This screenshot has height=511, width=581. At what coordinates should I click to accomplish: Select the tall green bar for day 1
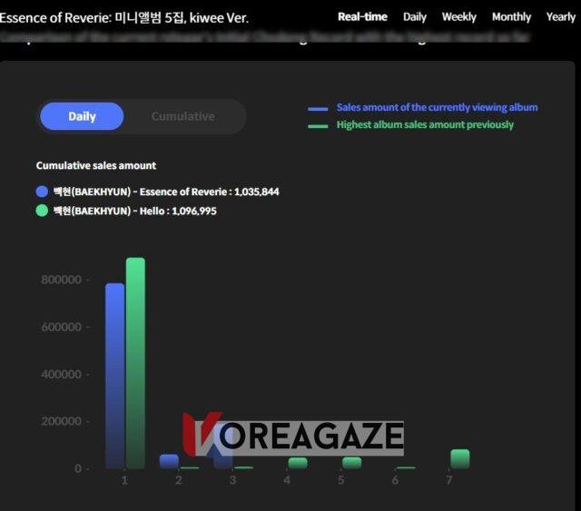pyautogui.click(x=135, y=362)
